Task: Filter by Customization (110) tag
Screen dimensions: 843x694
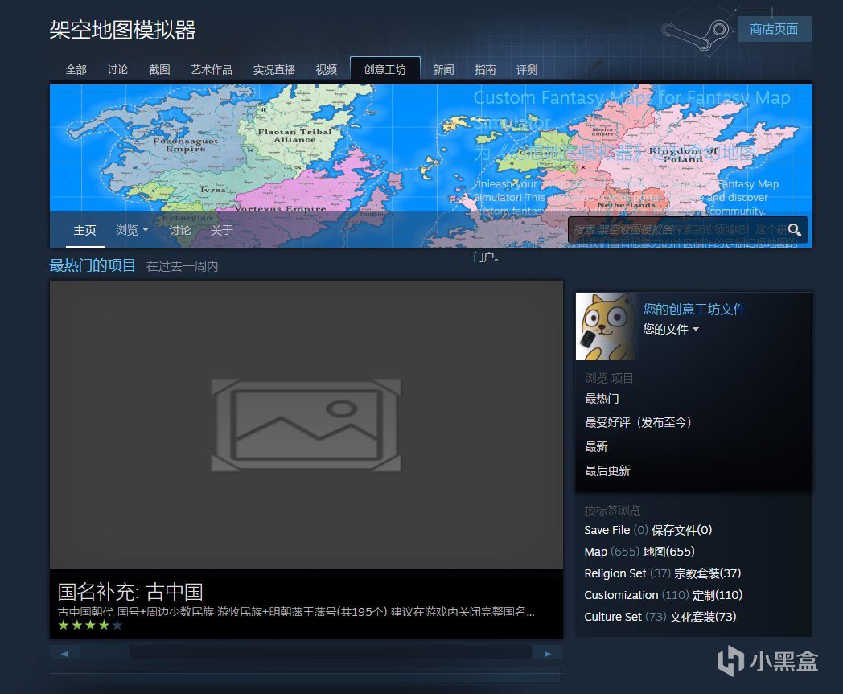Action: [664, 595]
